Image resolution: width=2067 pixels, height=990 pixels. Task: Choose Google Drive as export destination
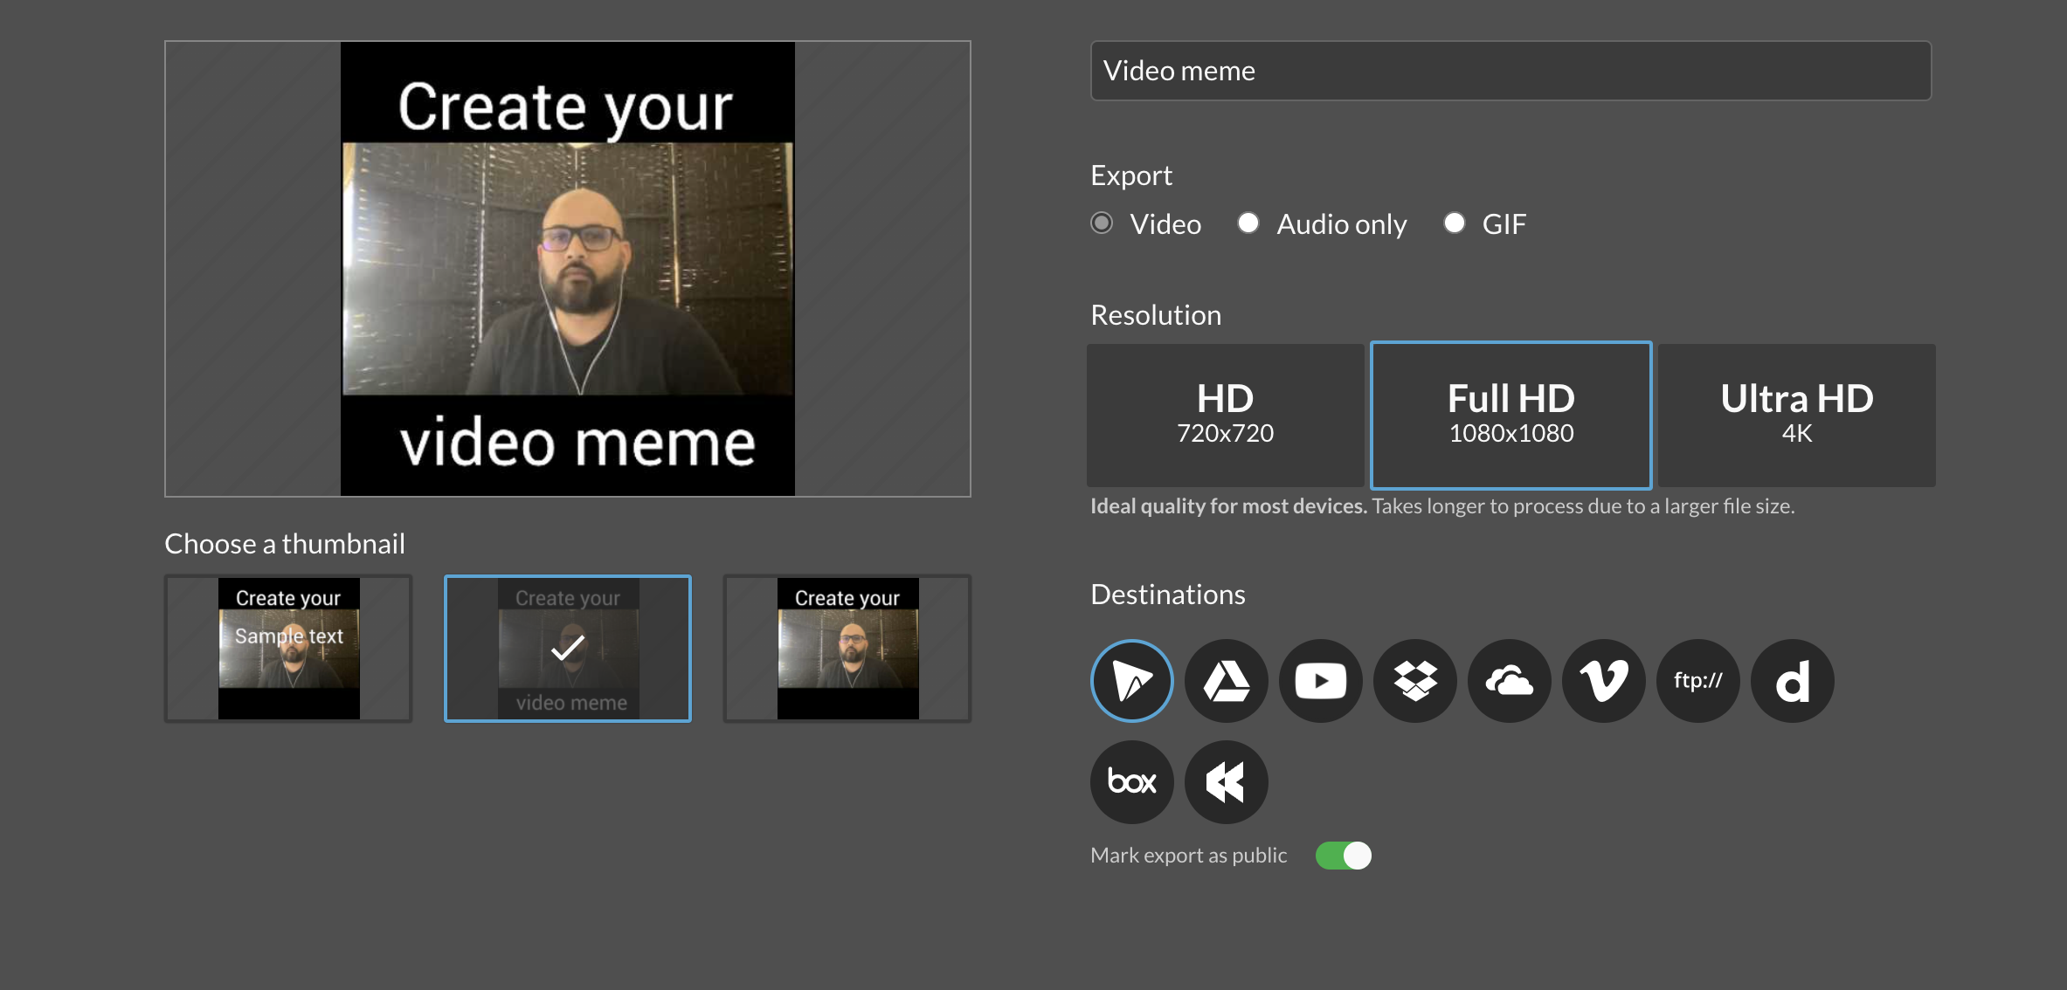(1226, 681)
